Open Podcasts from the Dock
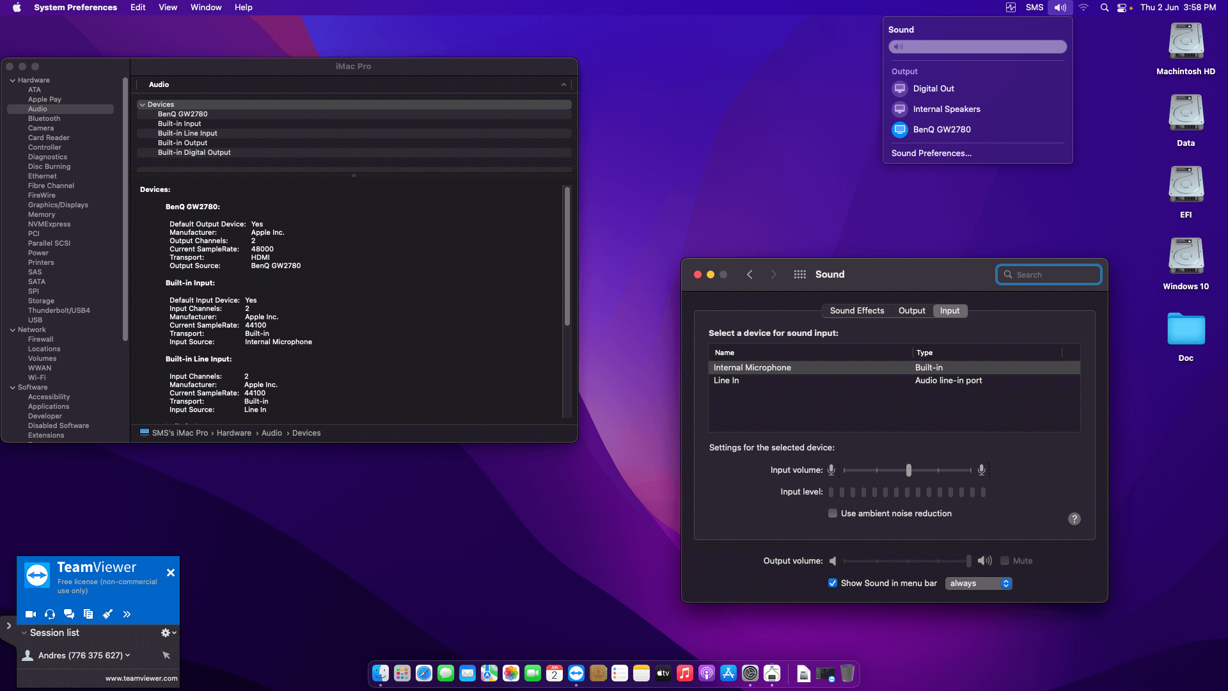The image size is (1228, 691). 707,673
